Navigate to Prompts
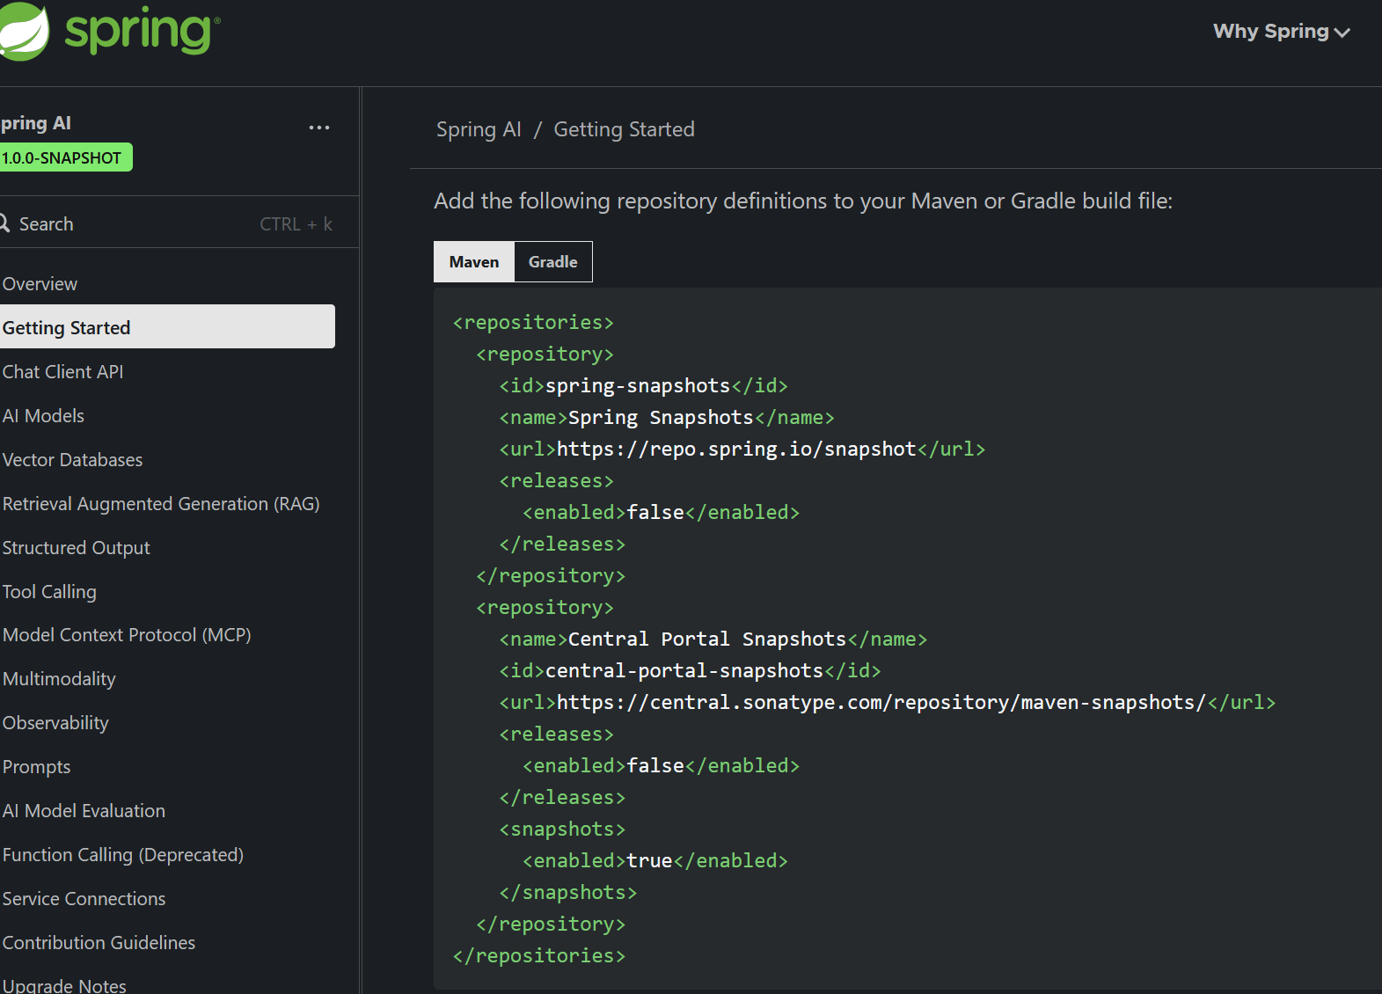Screen dimensions: 1382x994 (36, 766)
